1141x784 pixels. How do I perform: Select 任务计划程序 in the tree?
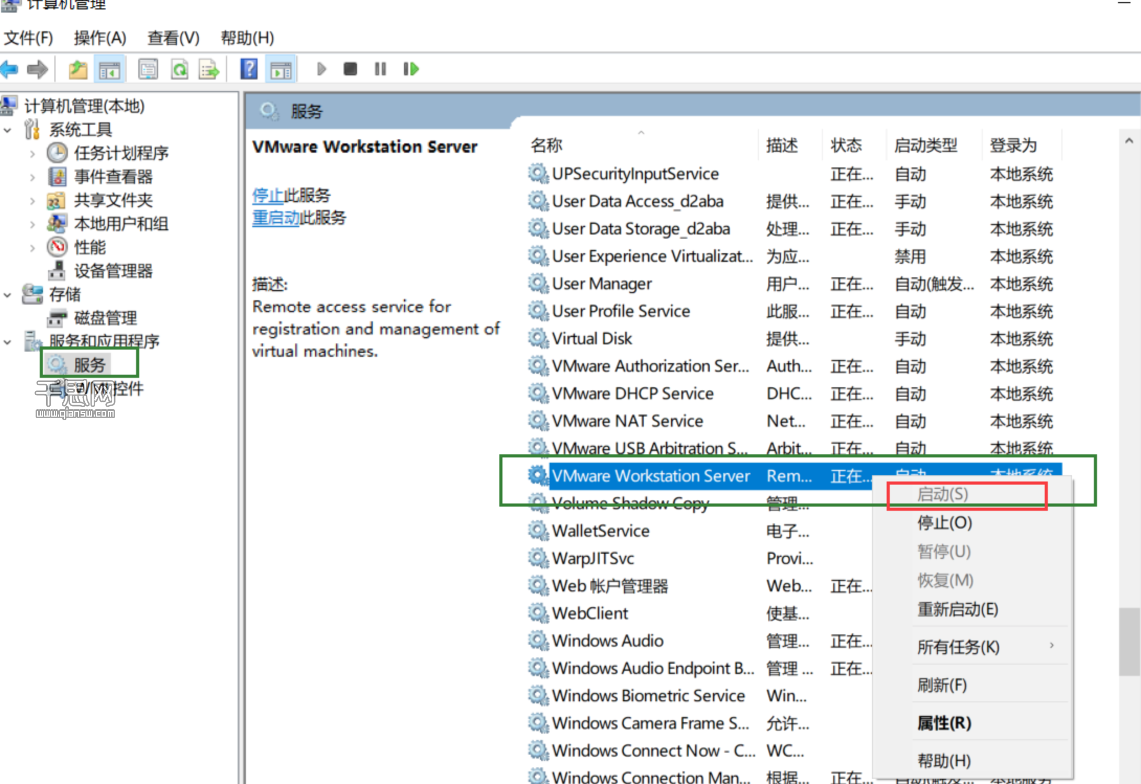(x=121, y=153)
